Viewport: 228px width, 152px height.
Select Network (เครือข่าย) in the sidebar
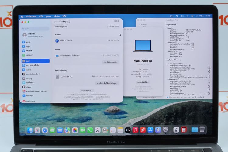(36, 51)
